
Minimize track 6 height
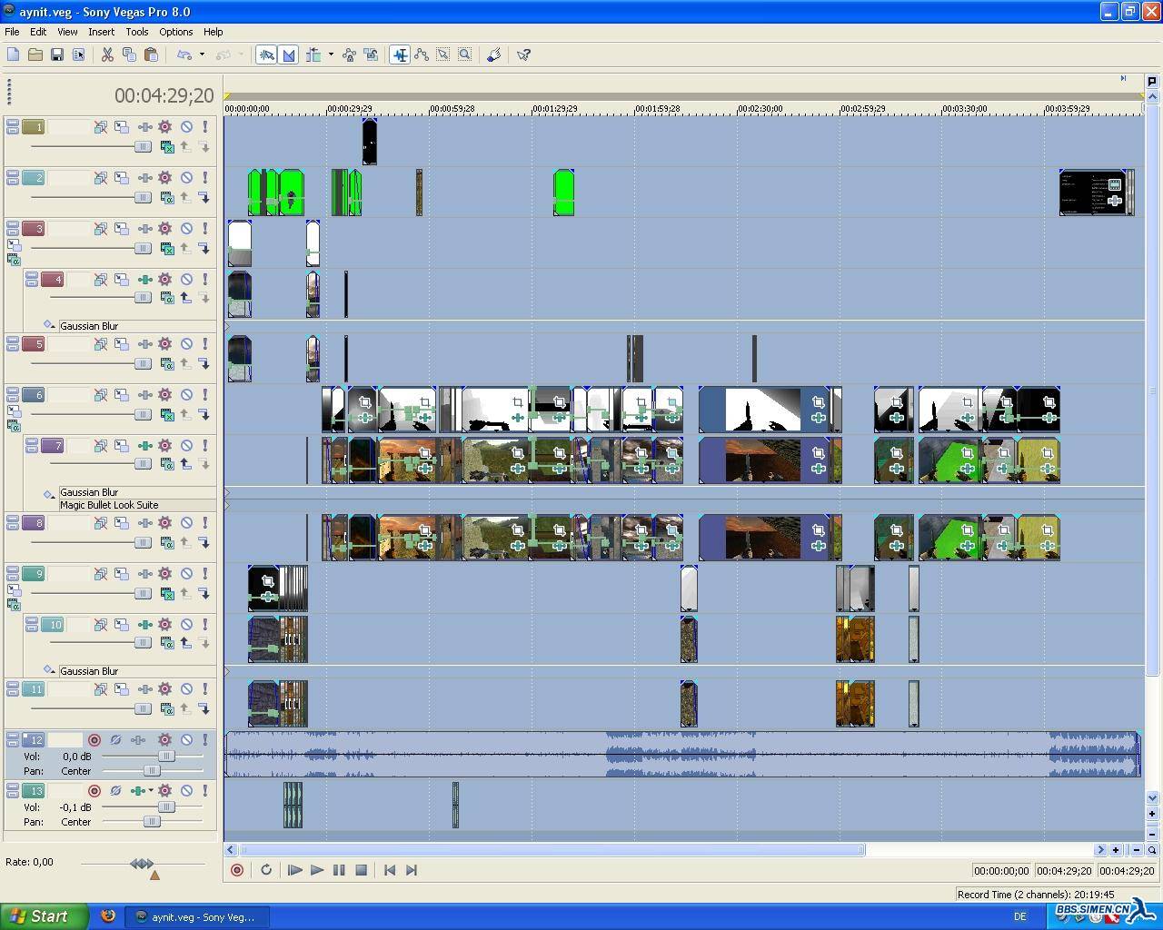(13, 391)
